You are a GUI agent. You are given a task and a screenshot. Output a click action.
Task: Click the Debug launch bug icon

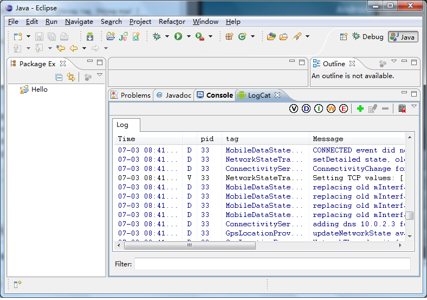click(x=157, y=36)
